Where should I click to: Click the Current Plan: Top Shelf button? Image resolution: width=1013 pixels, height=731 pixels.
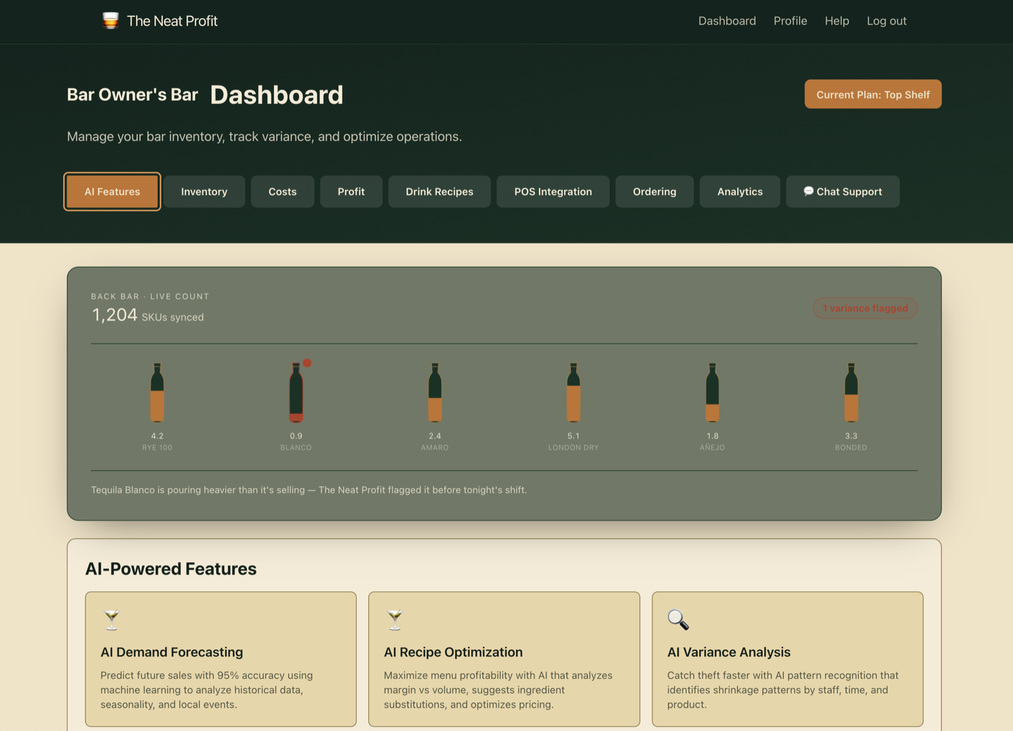click(872, 94)
